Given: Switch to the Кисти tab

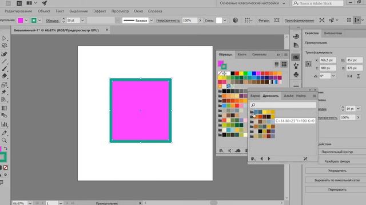Looking at the screenshot, I should pos(242,55).
